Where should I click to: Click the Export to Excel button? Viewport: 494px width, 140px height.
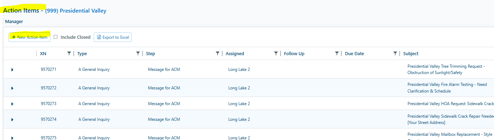coord(112,37)
